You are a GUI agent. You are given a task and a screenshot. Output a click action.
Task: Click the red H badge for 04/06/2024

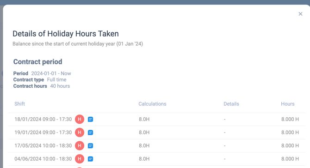click(x=80, y=159)
